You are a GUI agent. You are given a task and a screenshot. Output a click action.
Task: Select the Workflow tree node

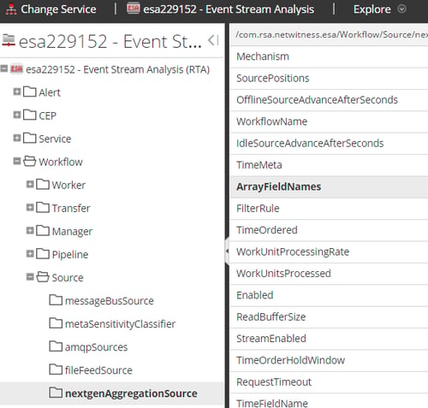(x=61, y=162)
